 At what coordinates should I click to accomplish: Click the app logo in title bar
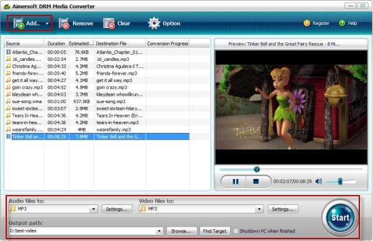click(x=7, y=6)
